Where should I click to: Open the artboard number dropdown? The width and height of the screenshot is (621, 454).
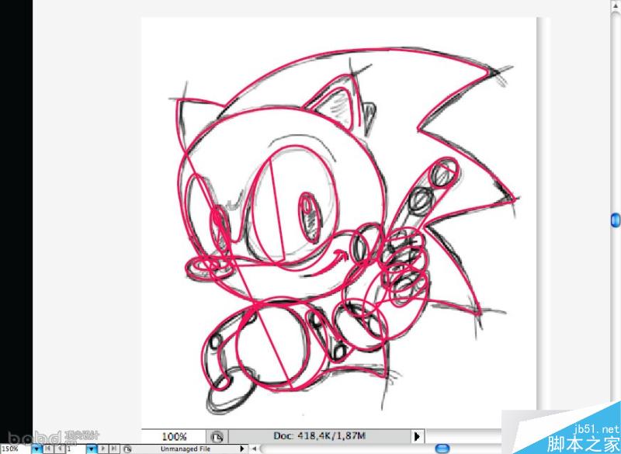click(x=92, y=449)
